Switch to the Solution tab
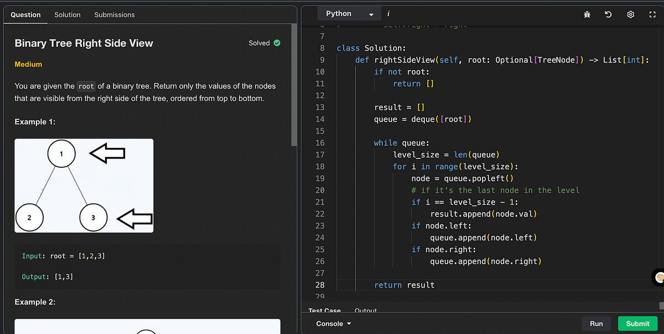 coord(68,15)
